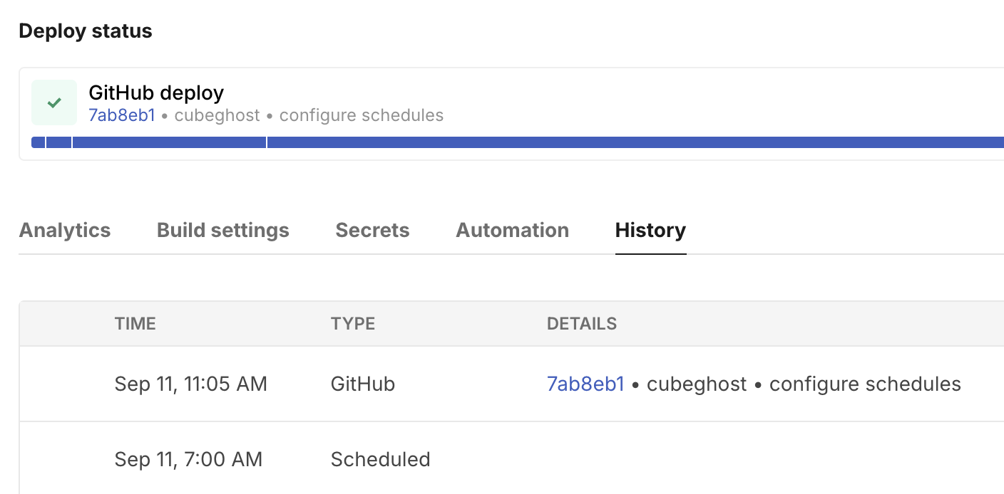This screenshot has height=494, width=1004.
Task: Click the deploy progress bar
Action: click(x=499, y=142)
